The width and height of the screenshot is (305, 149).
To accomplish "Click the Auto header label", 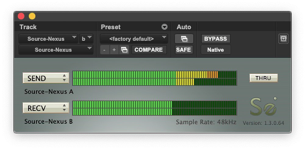I will click(184, 27).
